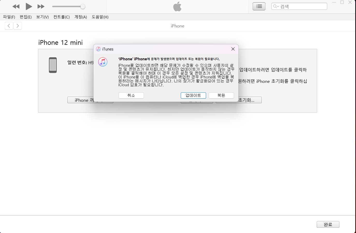The width and height of the screenshot is (356, 233).
Task: Open the 파일(F) menu
Action: (x=9, y=17)
